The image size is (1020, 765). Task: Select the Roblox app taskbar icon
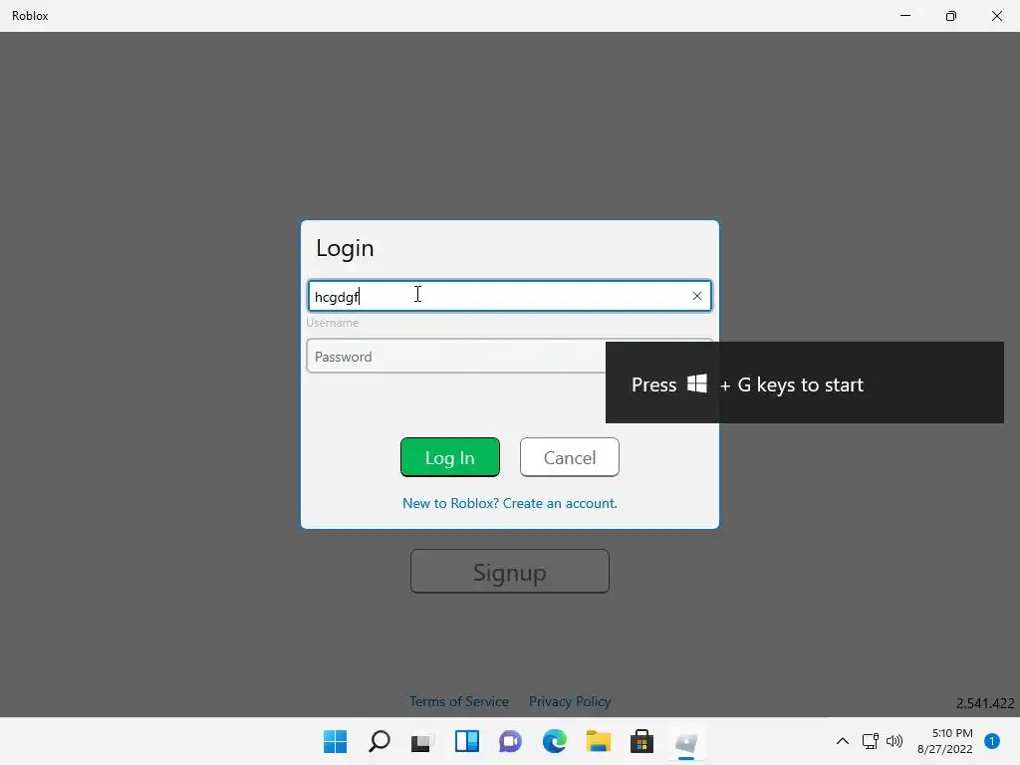(686, 741)
